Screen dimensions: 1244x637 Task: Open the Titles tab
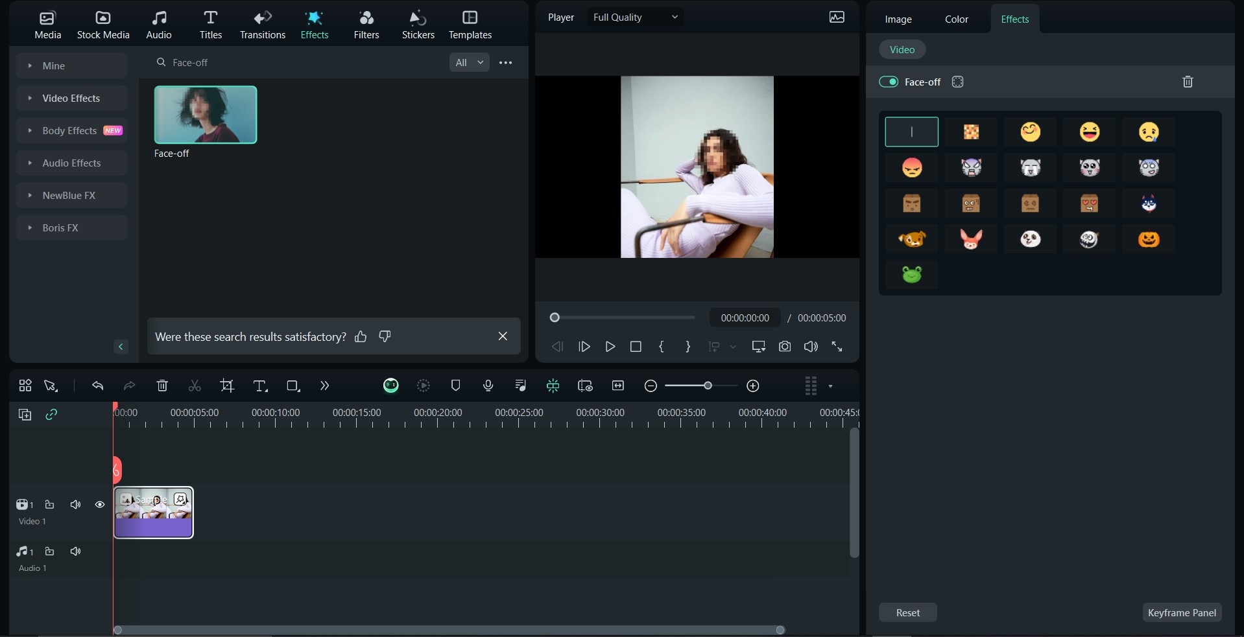(211, 25)
